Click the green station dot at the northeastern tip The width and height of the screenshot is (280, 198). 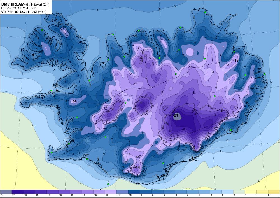click(x=205, y=12)
